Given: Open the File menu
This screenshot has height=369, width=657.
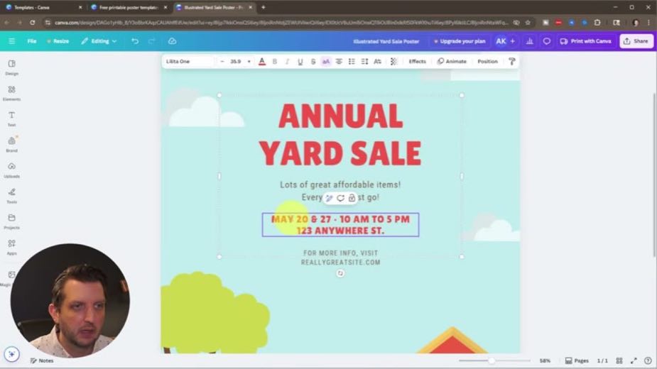Looking at the screenshot, I should tap(32, 41).
